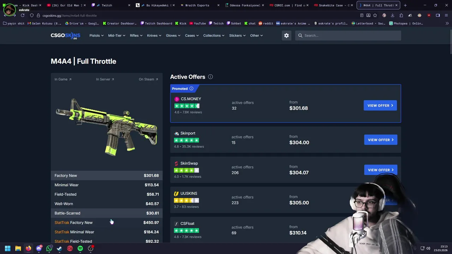Open the In Game inspect link

(x=63, y=79)
